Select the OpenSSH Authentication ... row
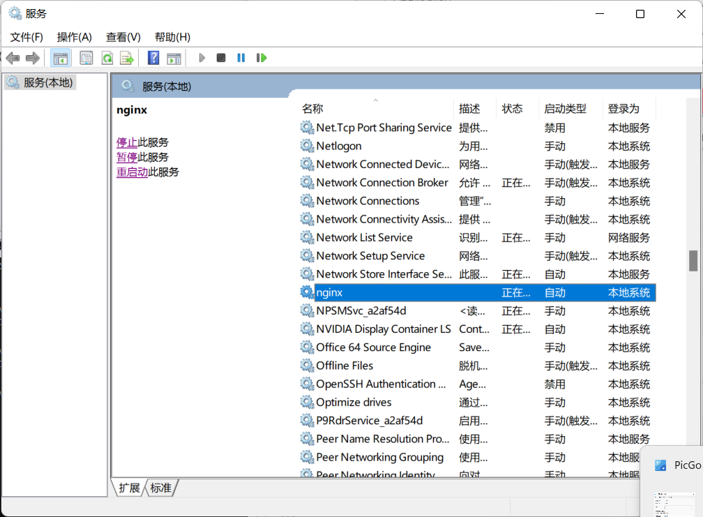Screen dimensions: 703x517 tap(478, 384)
